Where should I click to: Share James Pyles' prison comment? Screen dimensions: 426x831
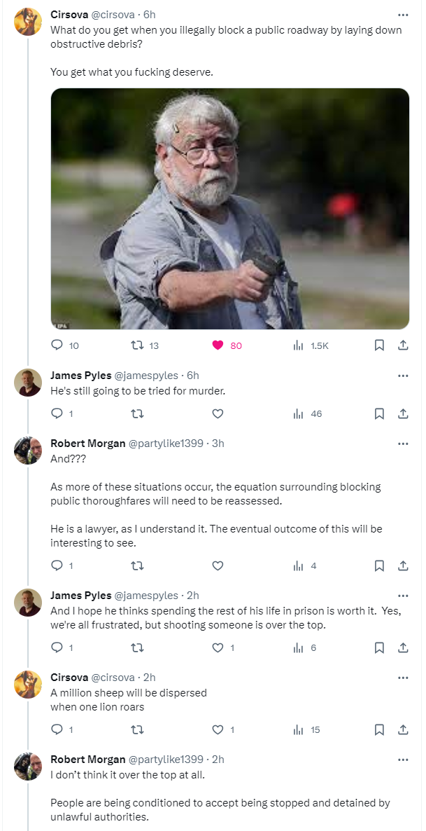403,648
